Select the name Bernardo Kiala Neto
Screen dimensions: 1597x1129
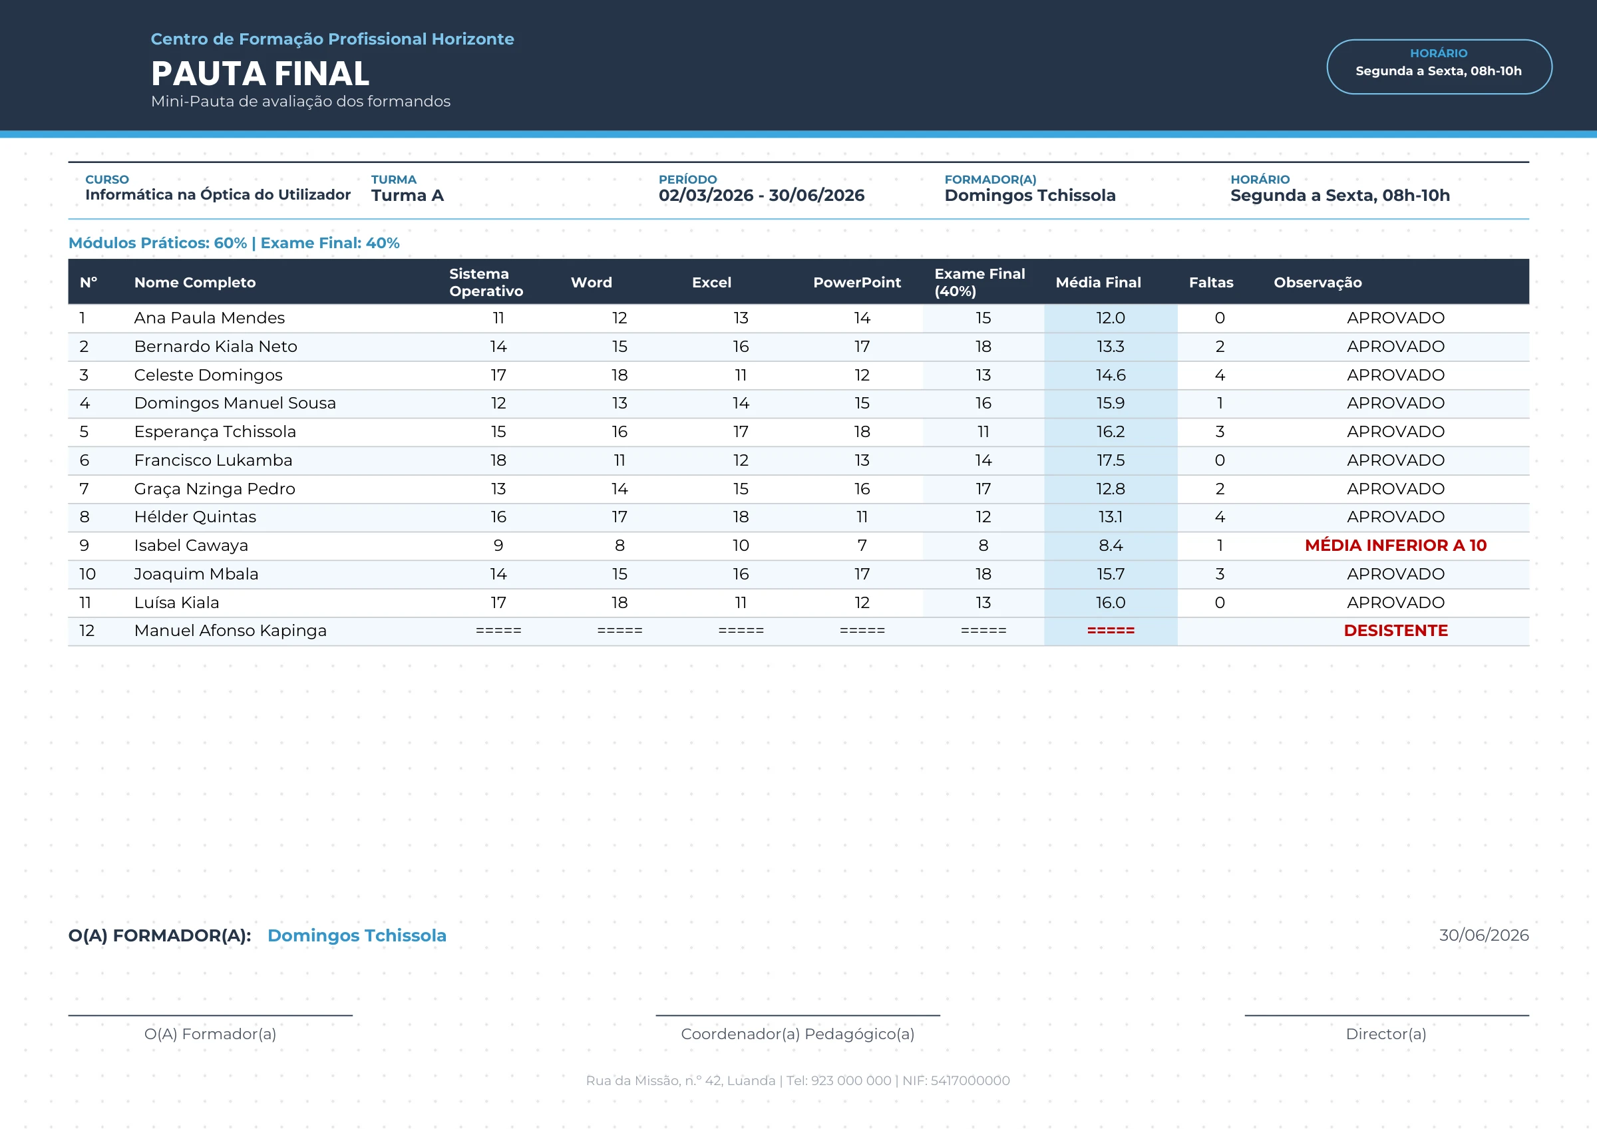216,347
